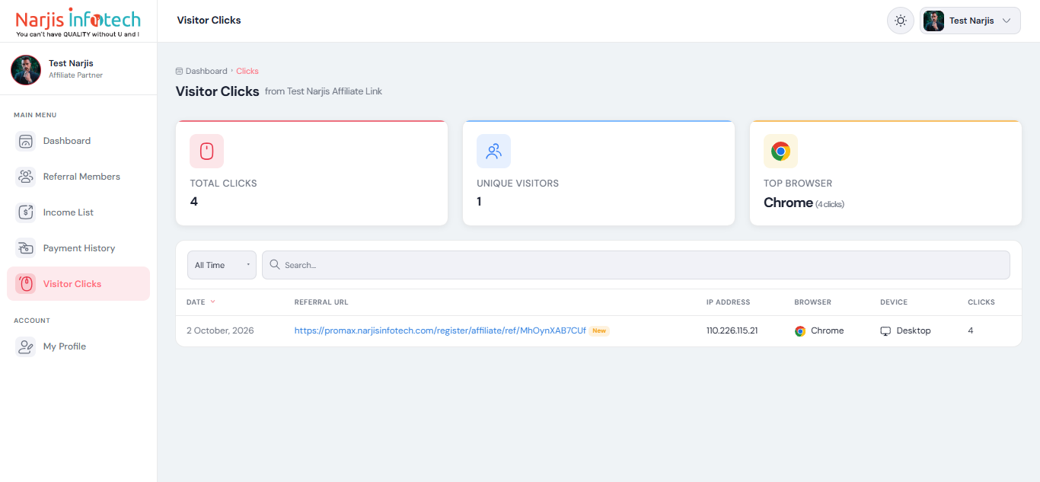Click the Visitor Clicks mouse icon in sidebar
The height and width of the screenshot is (482, 1040).
26,284
